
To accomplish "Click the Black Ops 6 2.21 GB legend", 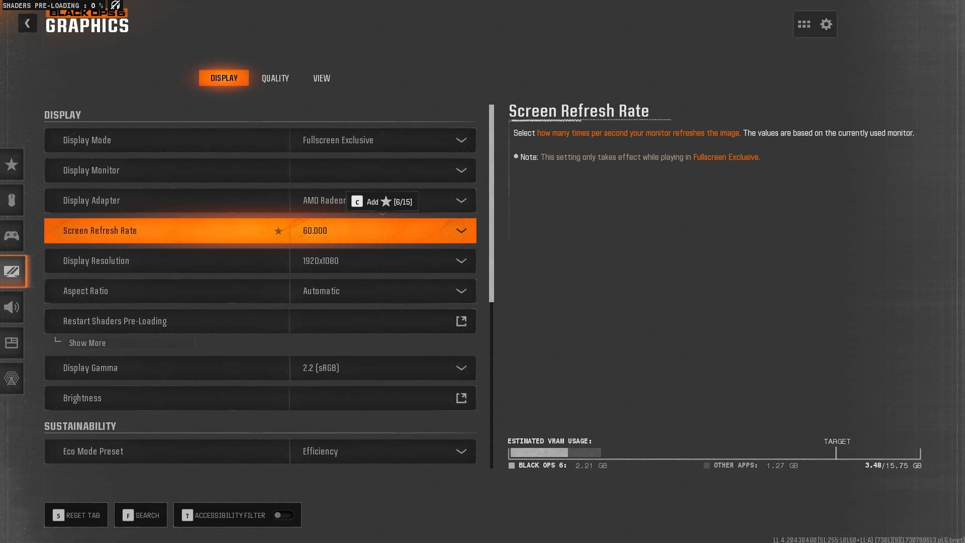I will [558, 466].
